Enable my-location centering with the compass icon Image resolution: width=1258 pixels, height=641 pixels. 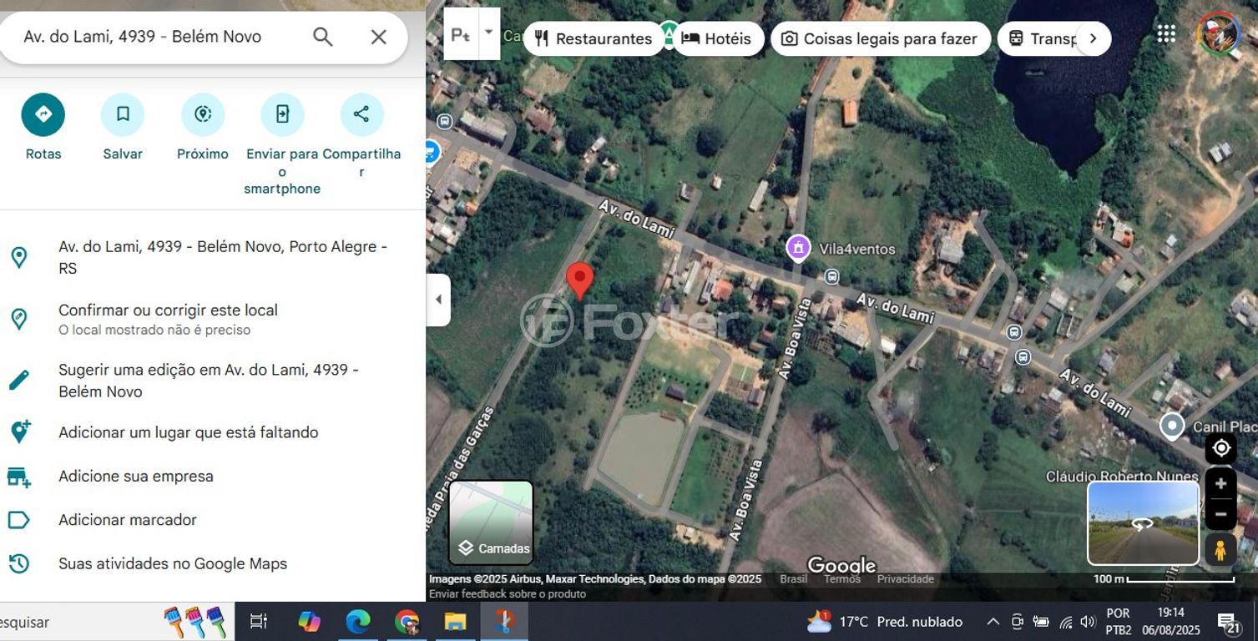(x=1220, y=448)
